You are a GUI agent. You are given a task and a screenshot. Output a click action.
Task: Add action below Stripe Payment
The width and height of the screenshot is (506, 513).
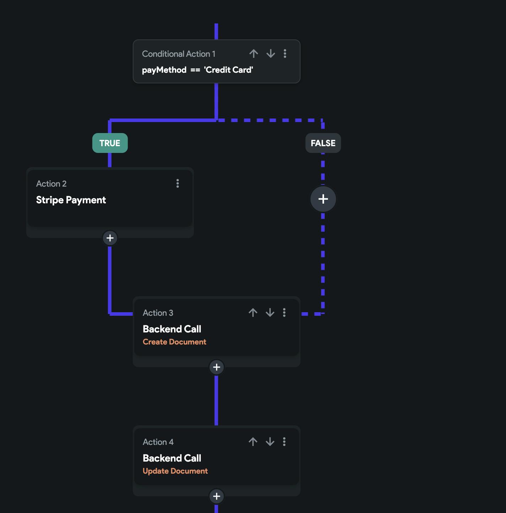[110, 238]
